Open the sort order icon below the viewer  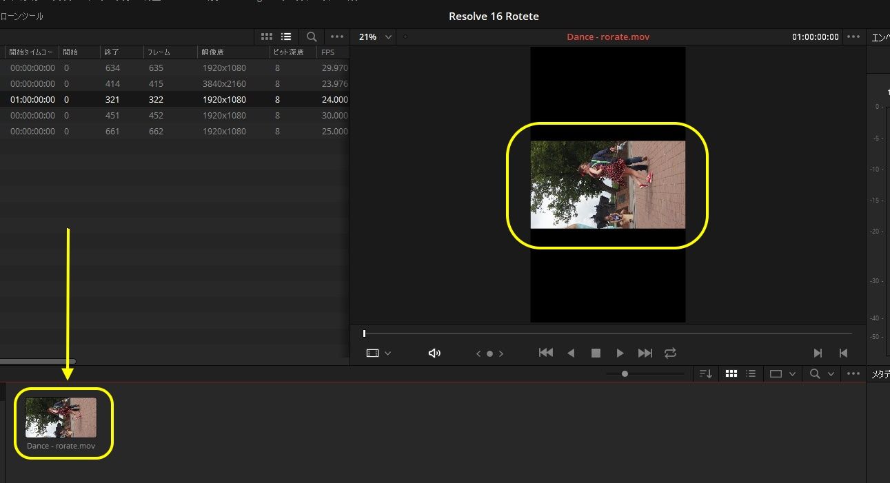click(705, 373)
